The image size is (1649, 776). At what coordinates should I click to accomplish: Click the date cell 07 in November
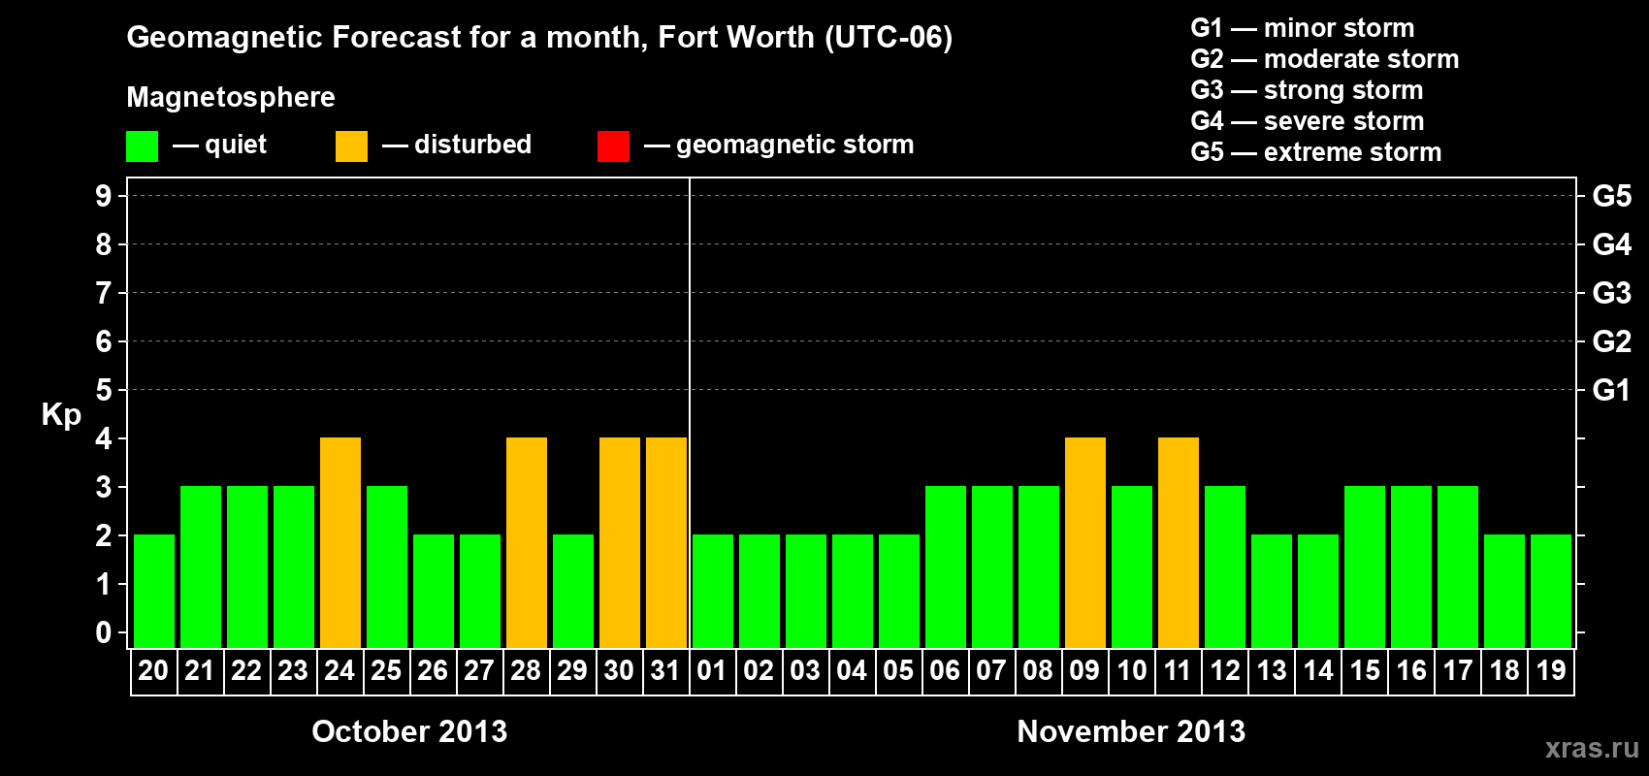(x=992, y=671)
